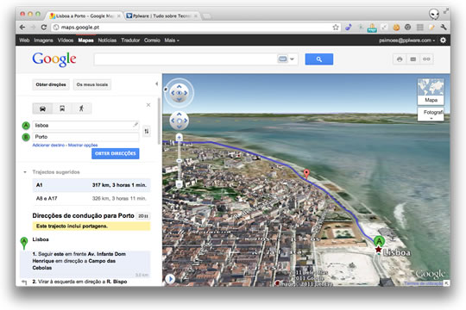
Task: Open browser wrench menu
Action: point(443,28)
